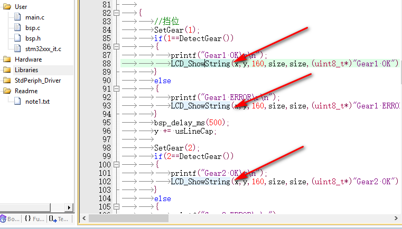Click the bsp.c file icon
This screenshot has height=229, width=402.
click(17, 27)
